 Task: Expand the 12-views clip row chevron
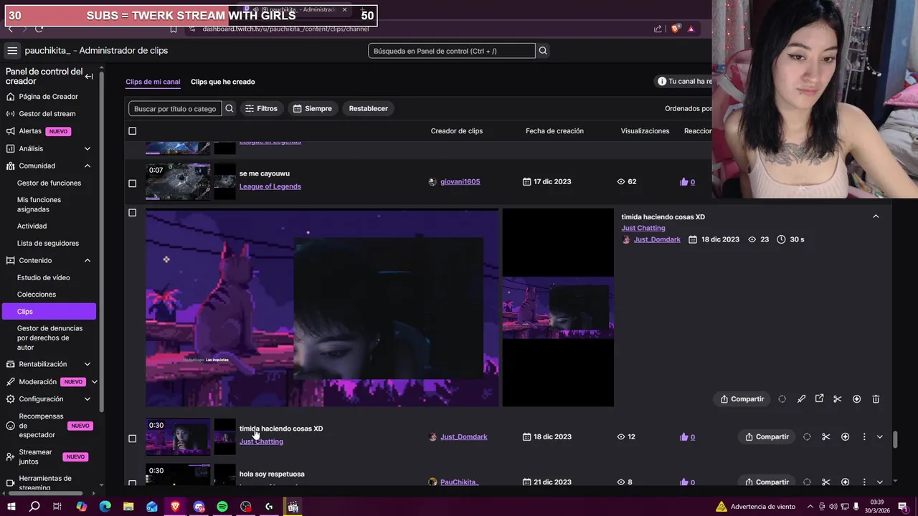click(880, 436)
